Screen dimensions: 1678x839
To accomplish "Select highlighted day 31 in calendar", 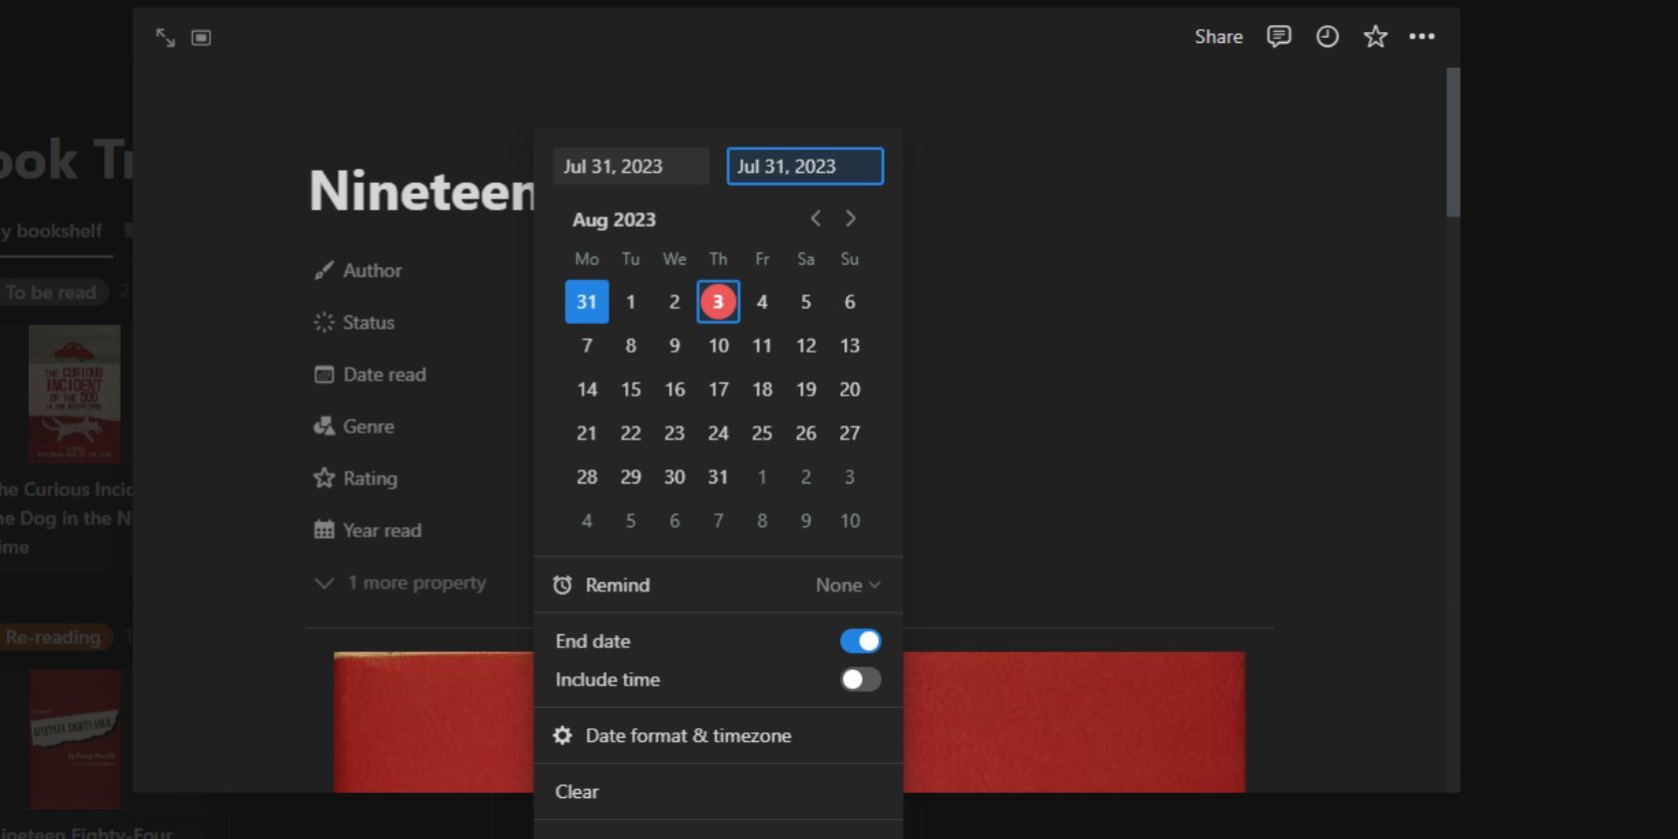I will click(586, 302).
